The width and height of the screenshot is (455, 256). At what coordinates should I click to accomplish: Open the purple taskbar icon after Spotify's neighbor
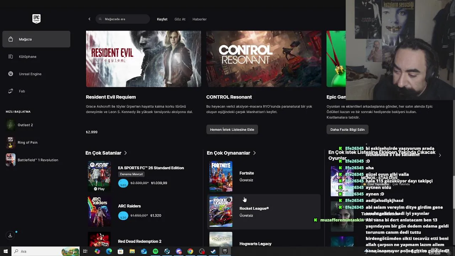(x=179, y=251)
